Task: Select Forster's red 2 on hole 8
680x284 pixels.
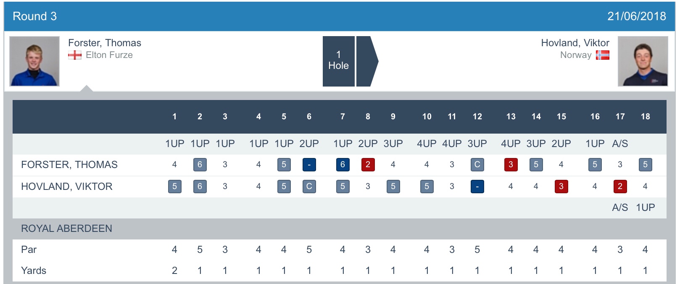Action: [368, 165]
